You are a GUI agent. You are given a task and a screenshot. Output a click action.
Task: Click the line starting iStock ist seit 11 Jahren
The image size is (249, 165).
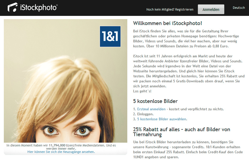pyautogui.click(x=183, y=56)
